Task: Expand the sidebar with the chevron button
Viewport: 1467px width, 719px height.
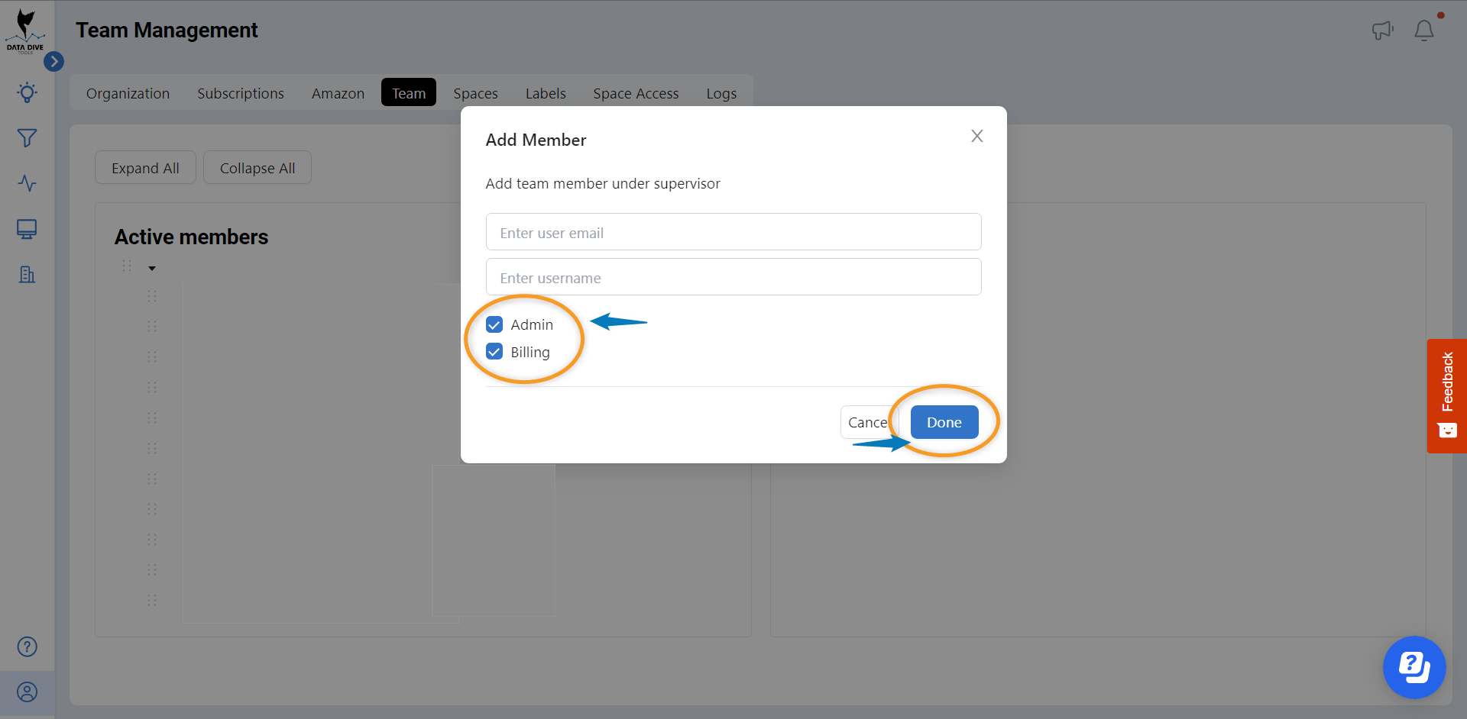Action: [x=53, y=61]
